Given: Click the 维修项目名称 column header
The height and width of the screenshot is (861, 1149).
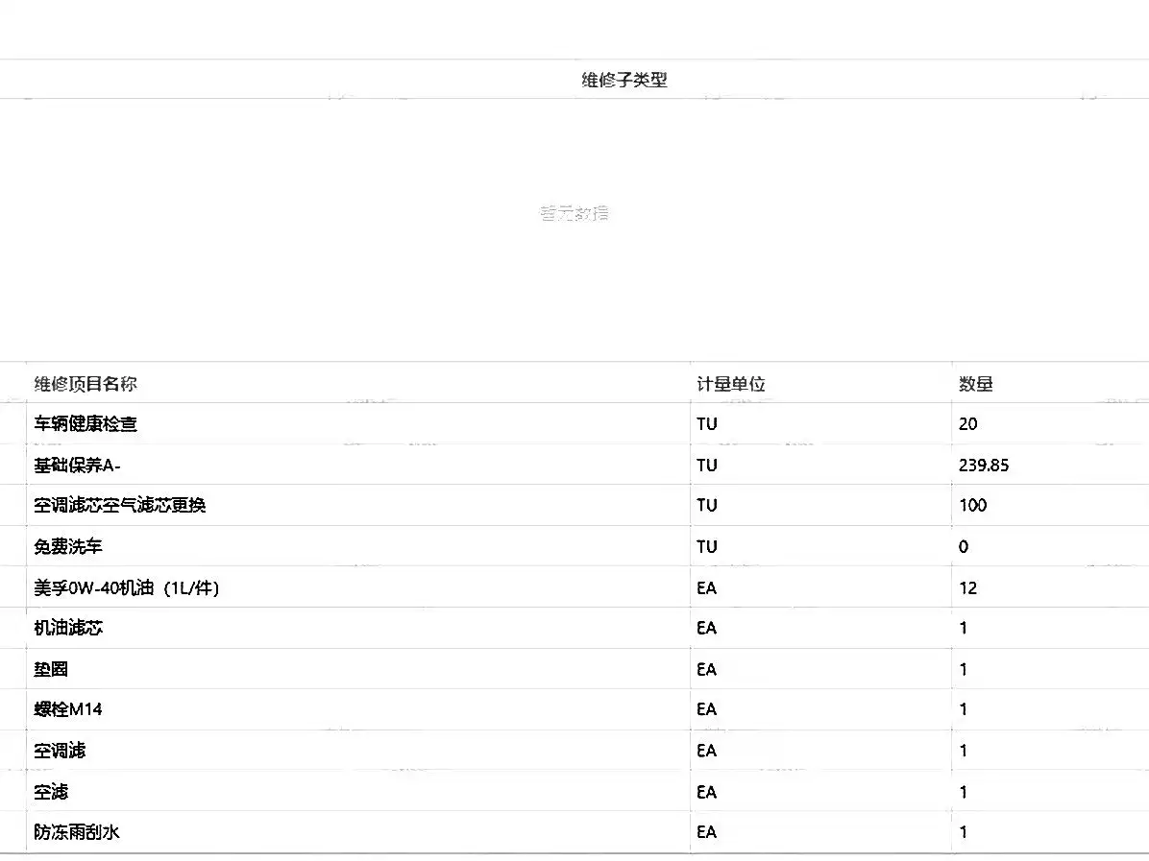Looking at the screenshot, I should pos(86,384).
